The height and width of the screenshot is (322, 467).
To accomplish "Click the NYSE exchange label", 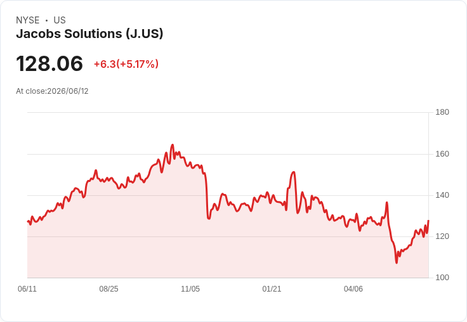I will coord(28,20).
